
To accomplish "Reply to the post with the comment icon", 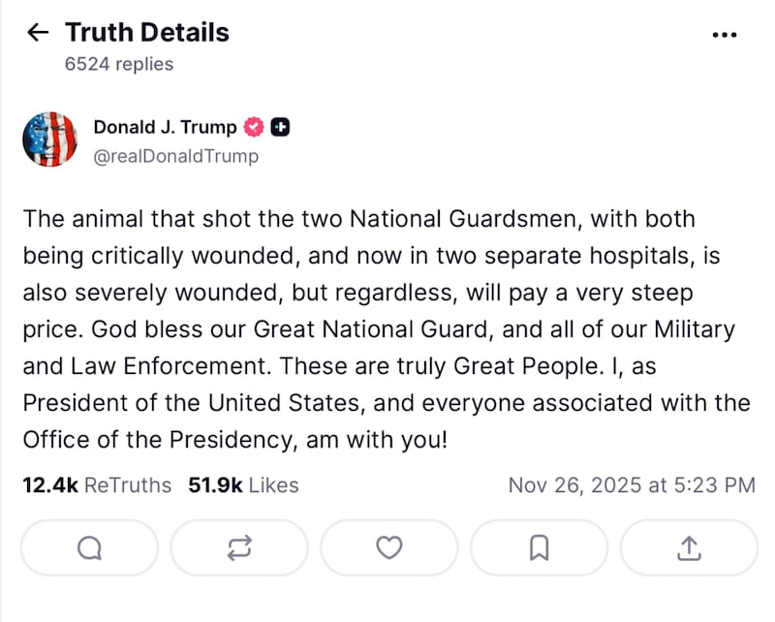I will pyautogui.click(x=89, y=548).
